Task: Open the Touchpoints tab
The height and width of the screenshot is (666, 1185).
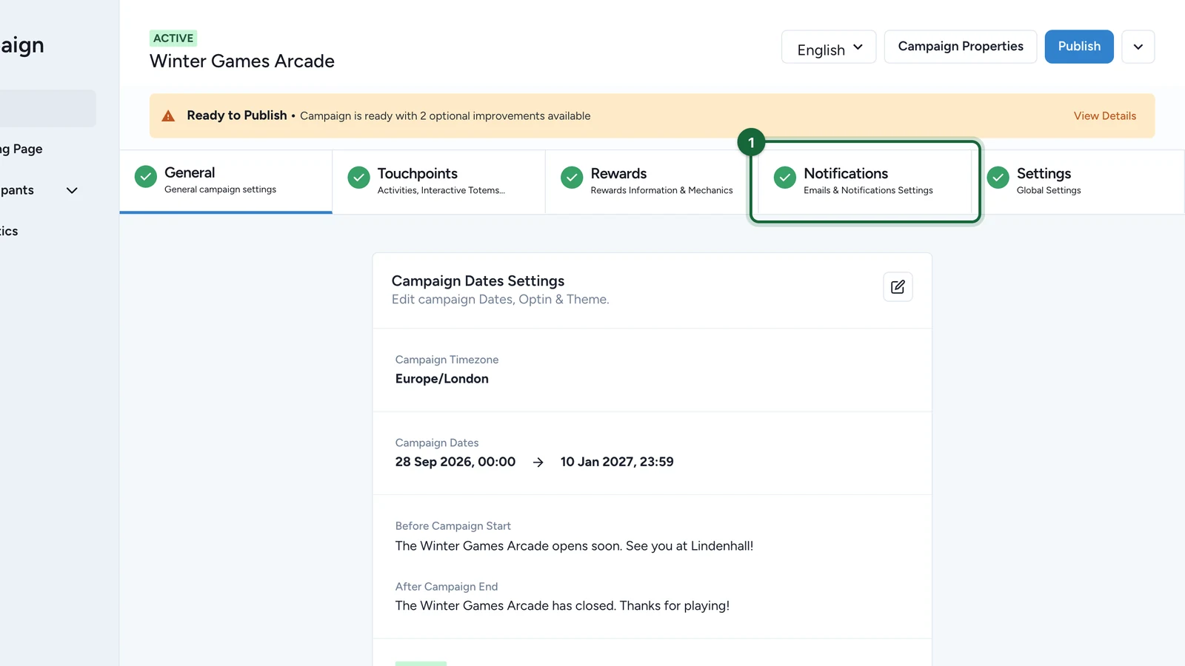Action: pyautogui.click(x=439, y=182)
